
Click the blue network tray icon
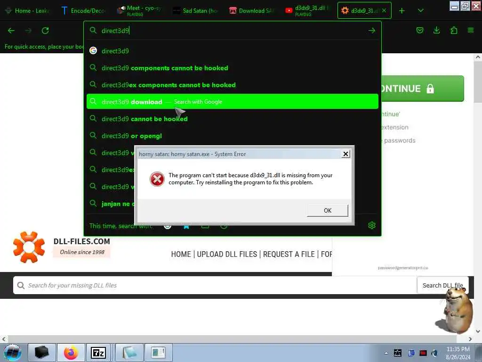[x=411, y=353]
